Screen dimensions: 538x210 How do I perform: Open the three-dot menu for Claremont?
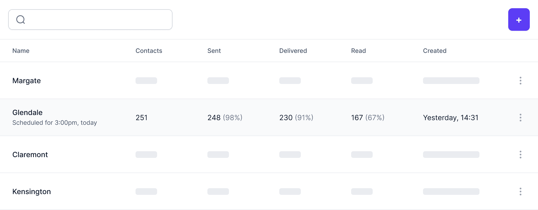coord(521,155)
